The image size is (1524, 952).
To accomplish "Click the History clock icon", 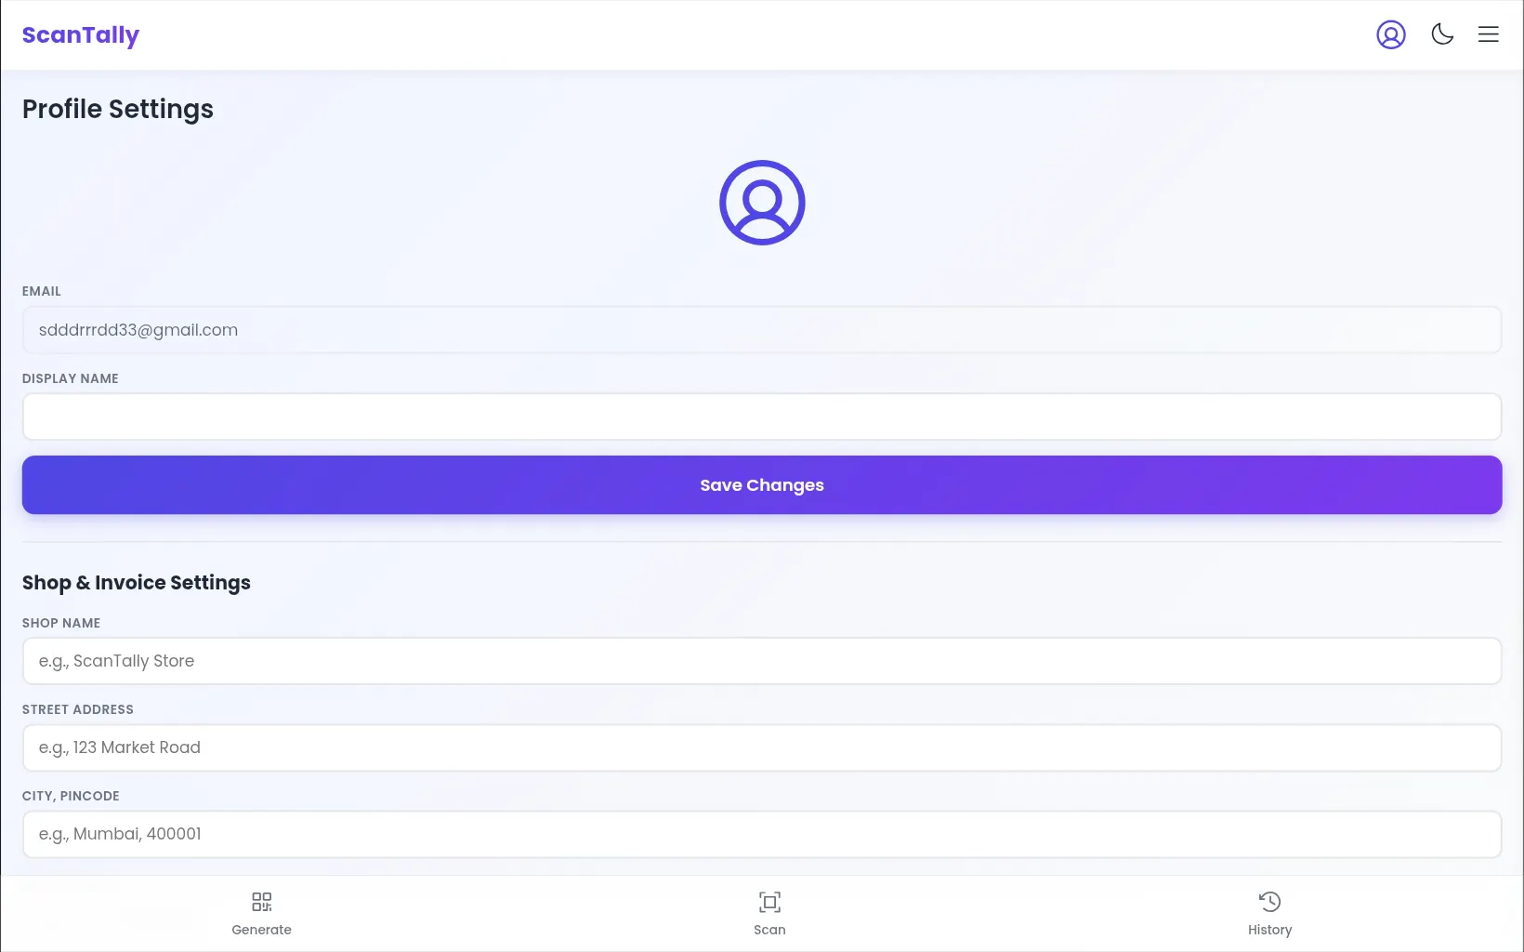I will (x=1269, y=902).
